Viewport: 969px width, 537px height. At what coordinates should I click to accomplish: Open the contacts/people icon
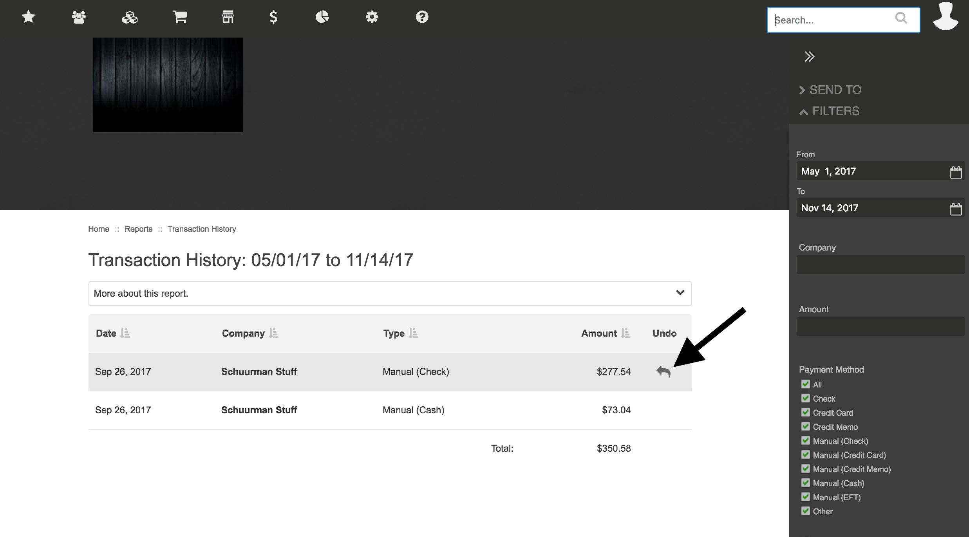pyautogui.click(x=78, y=16)
